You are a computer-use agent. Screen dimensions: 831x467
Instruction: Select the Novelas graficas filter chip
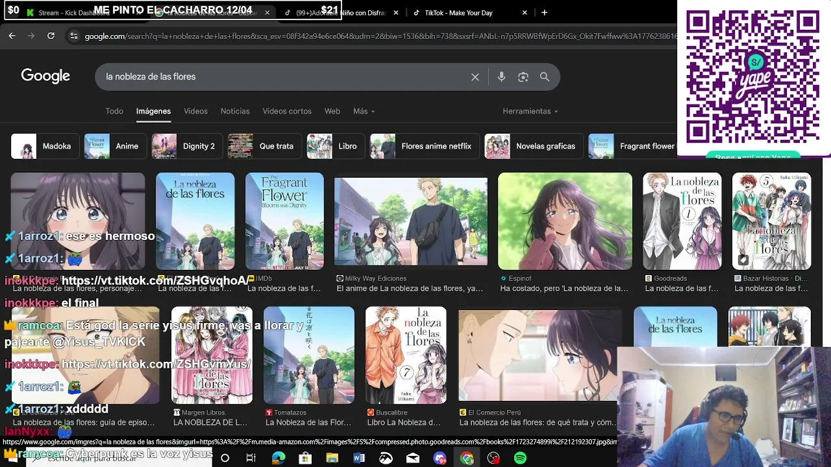pos(534,146)
